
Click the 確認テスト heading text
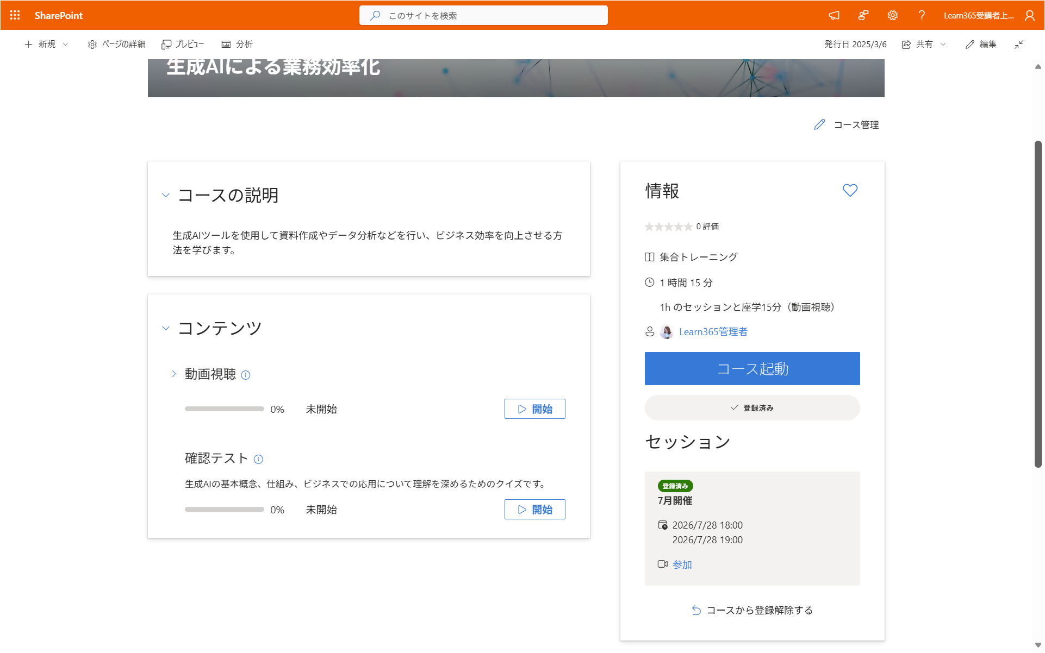tap(216, 458)
